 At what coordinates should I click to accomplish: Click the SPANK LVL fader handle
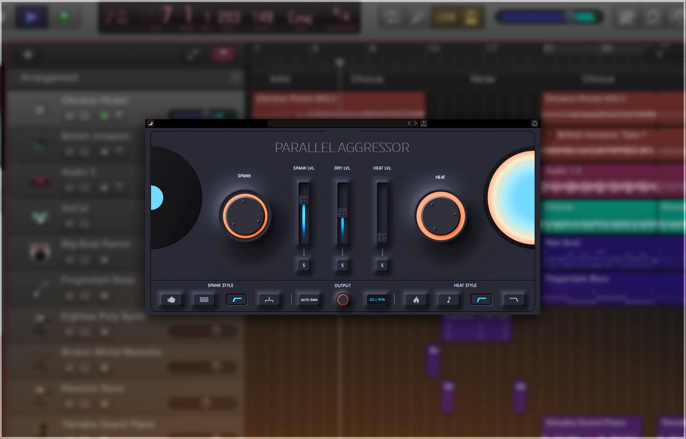[x=304, y=200]
